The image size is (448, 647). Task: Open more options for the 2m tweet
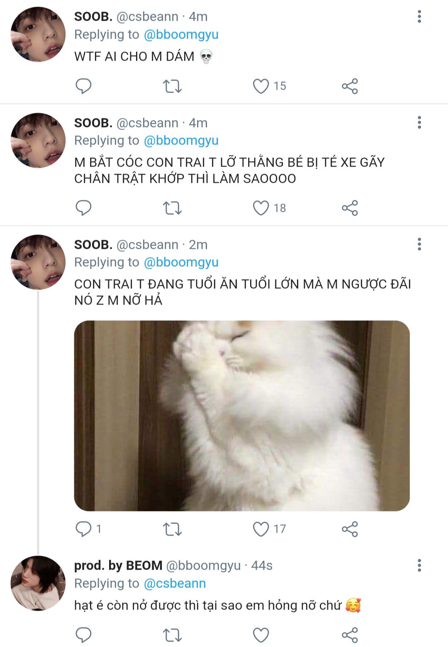(419, 244)
